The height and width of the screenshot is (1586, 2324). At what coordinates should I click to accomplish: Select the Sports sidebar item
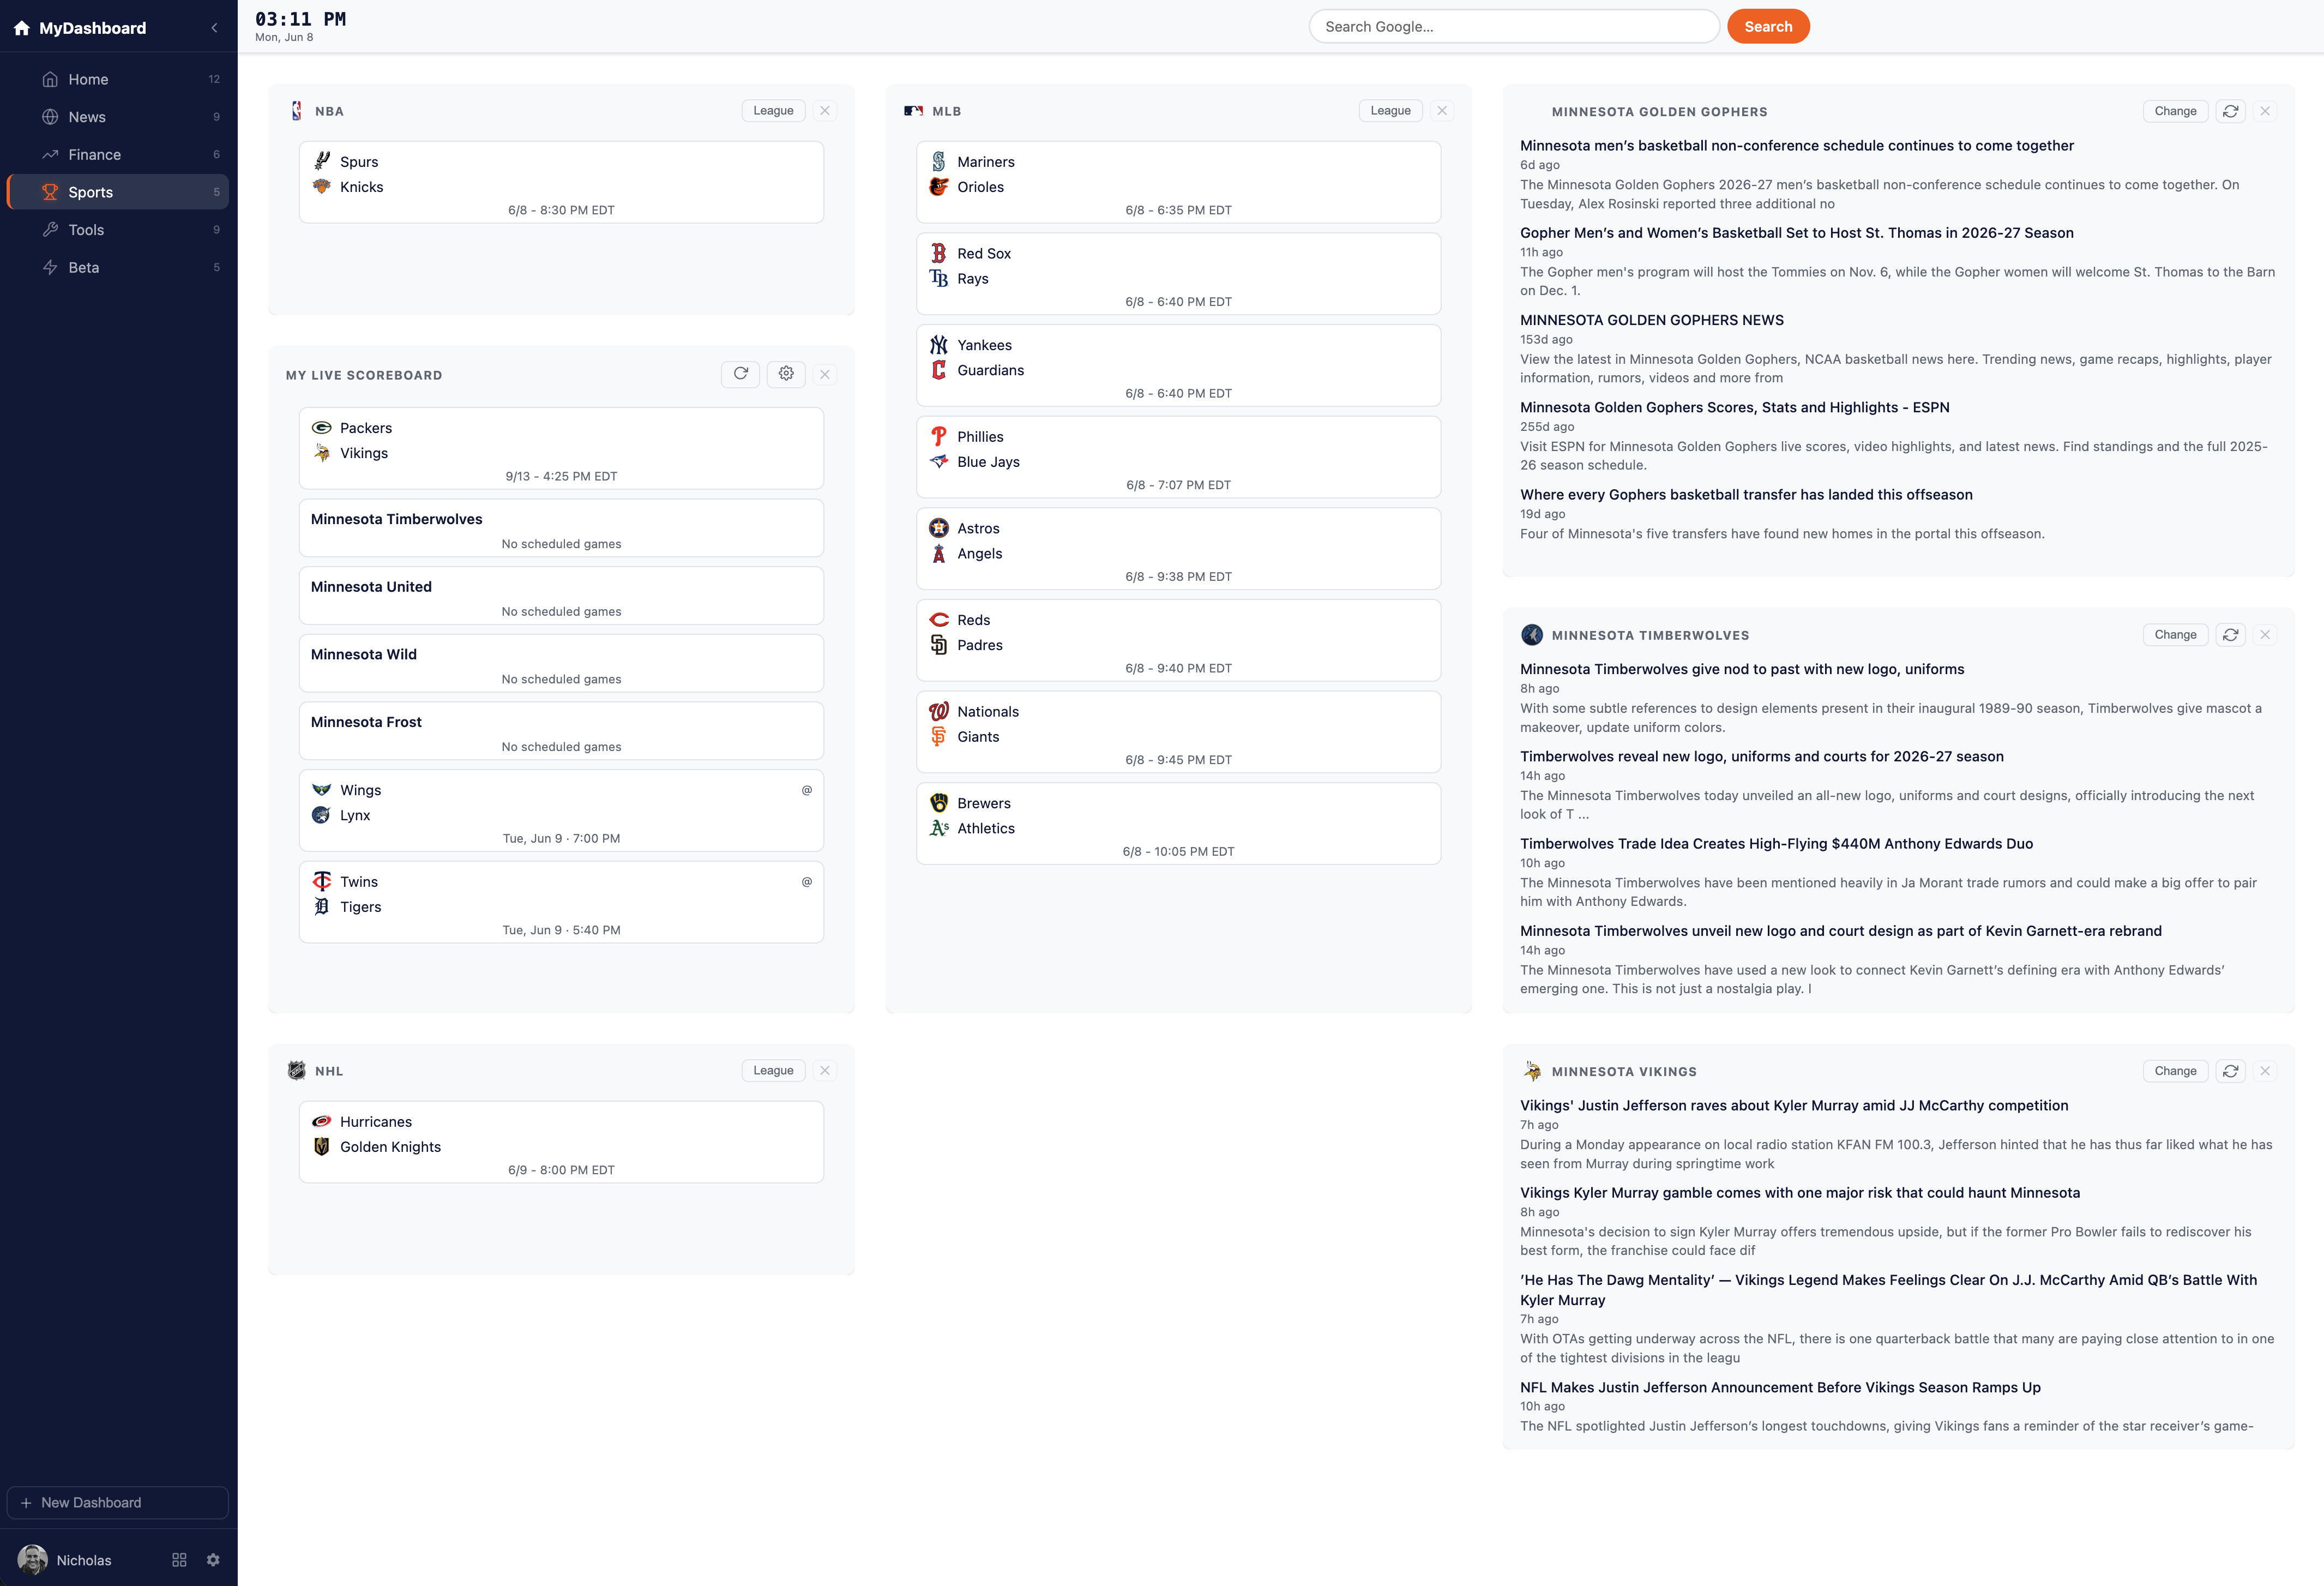[118, 192]
